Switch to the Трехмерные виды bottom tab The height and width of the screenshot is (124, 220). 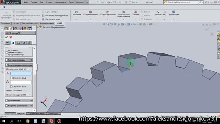click(x=36, y=113)
